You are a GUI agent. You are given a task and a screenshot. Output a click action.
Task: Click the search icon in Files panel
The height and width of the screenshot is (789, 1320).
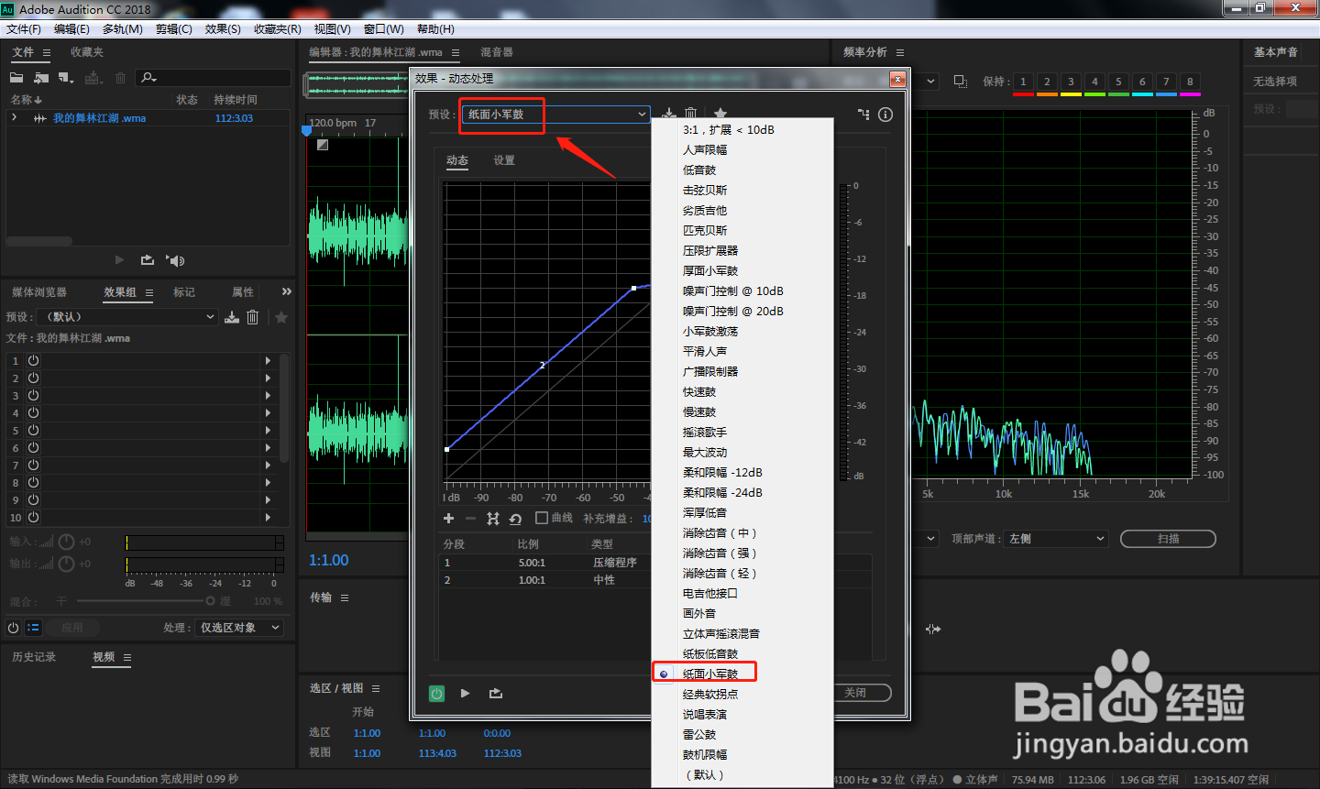[148, 78]
